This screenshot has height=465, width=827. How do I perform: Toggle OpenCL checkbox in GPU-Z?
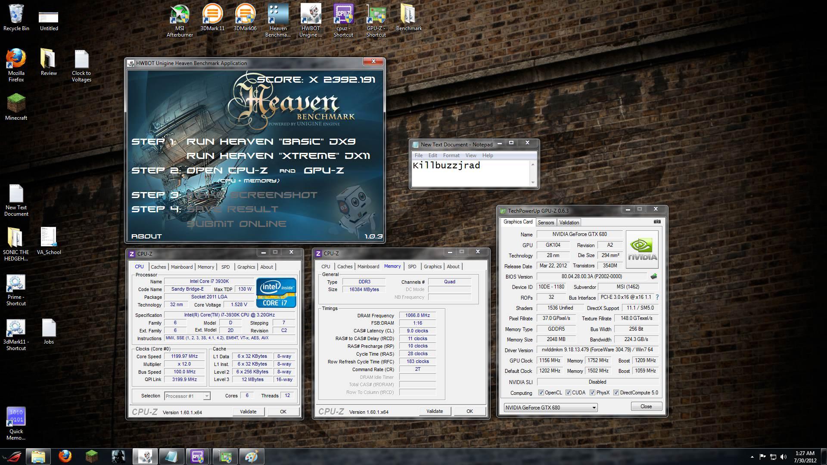(x=541, y=393)
